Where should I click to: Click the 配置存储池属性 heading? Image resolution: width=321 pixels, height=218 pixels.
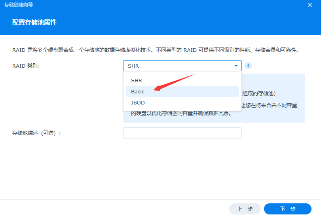[x=34, y=22]
